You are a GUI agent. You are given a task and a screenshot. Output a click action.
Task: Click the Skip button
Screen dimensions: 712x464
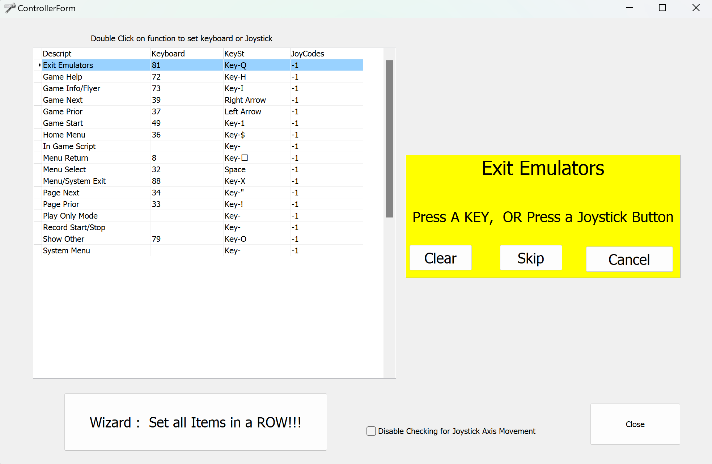tap(530, 258)
